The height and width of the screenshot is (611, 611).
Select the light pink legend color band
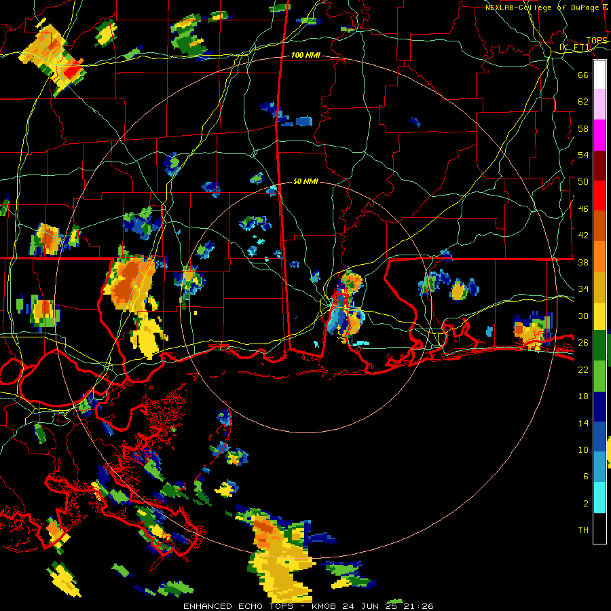point(599,105)
